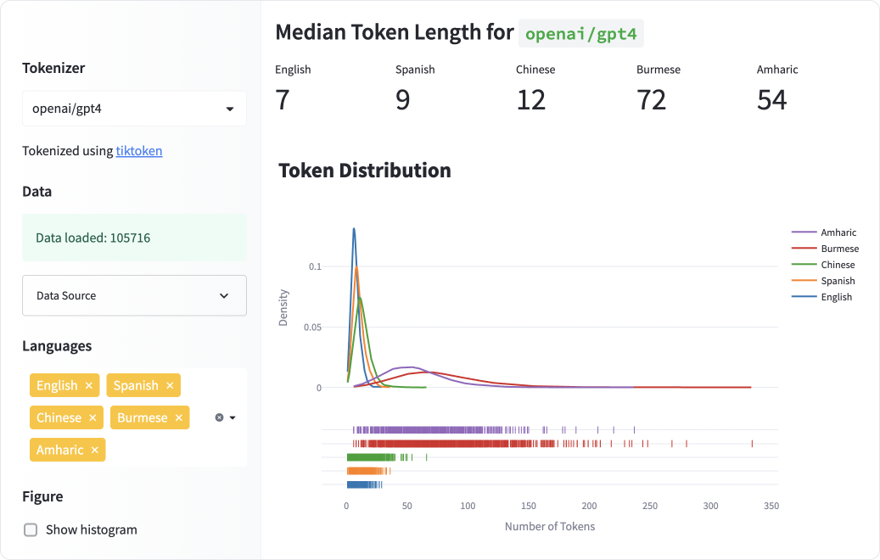Remove the Burmese language tag
The image size is (880, 560).
[178, 417]
